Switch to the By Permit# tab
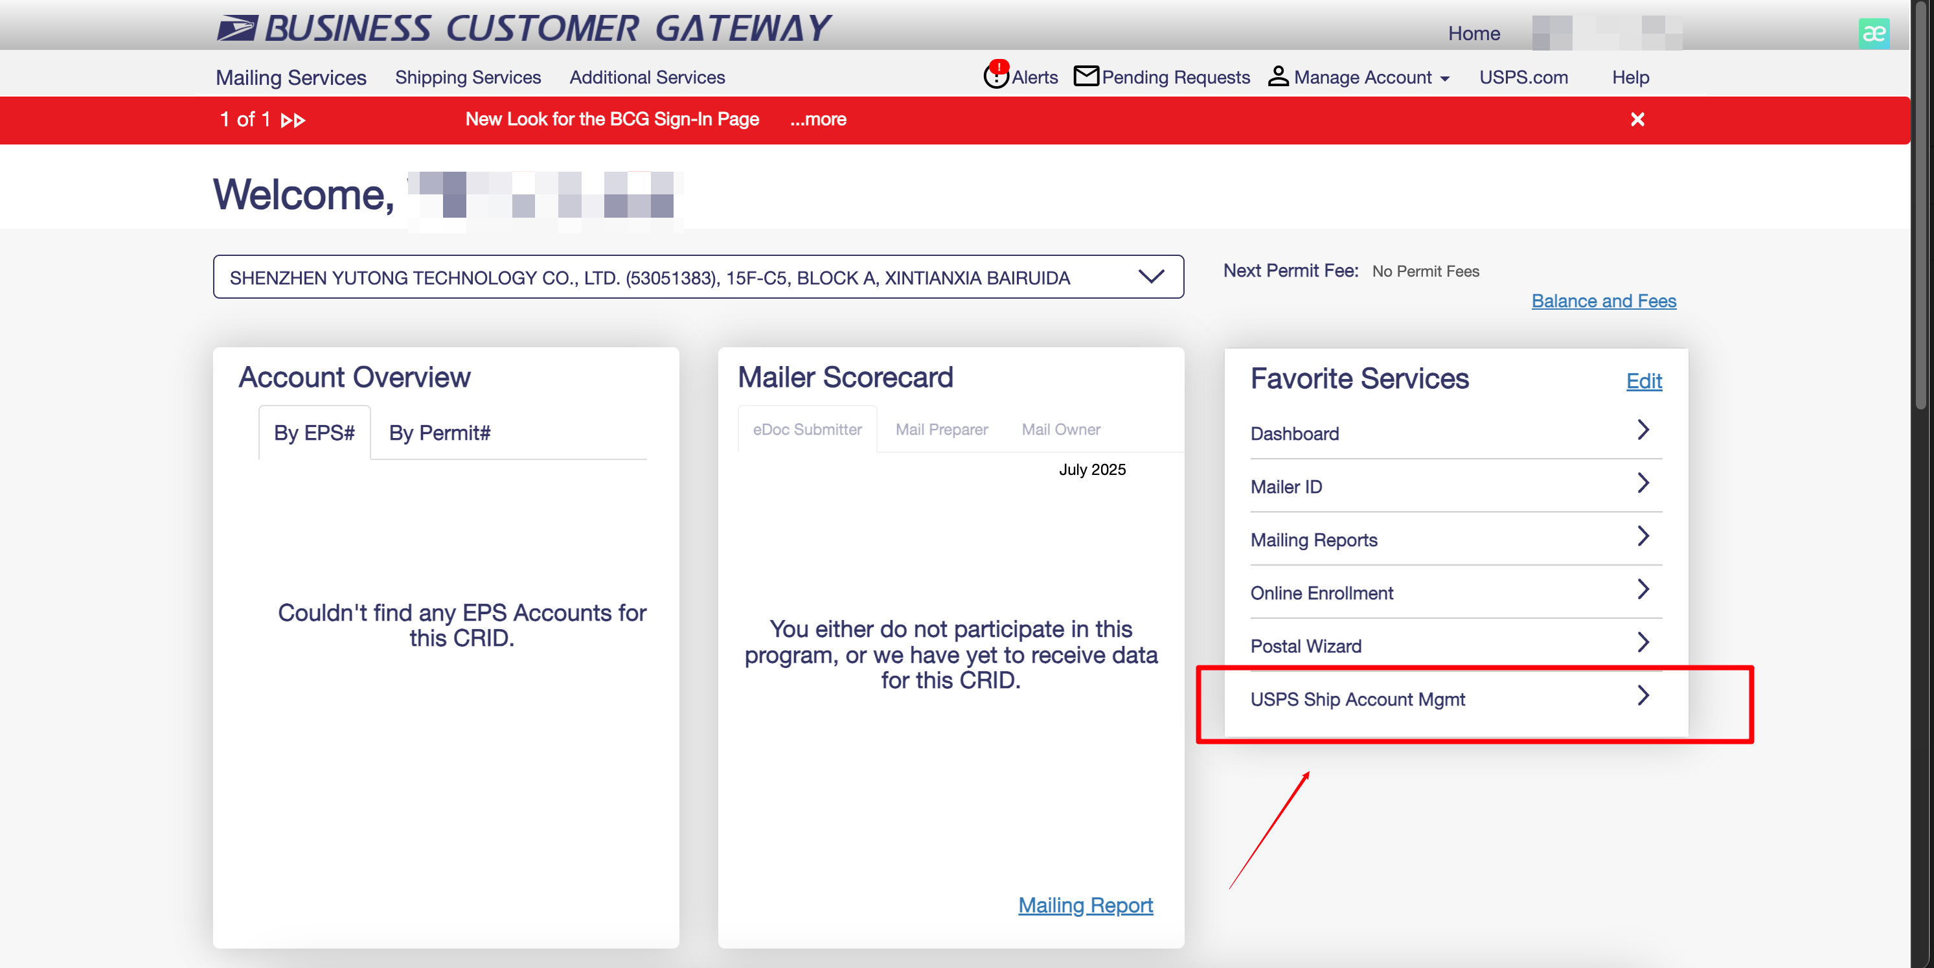Viewport: 1934px width, 968px height. click(439, 433)
